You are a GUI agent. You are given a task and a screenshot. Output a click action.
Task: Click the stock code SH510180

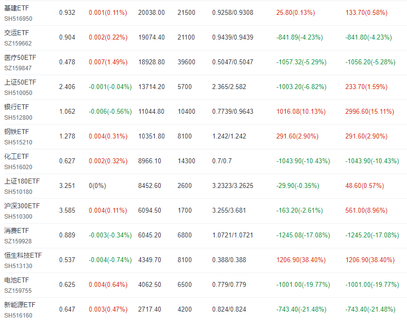click(x=18, y=192)
